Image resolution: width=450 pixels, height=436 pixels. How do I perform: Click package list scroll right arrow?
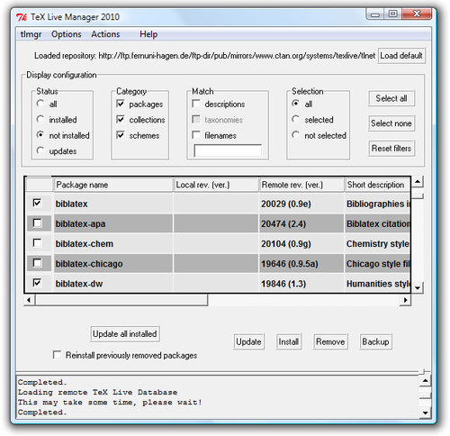pyautogui.click(x=406, y=300)
